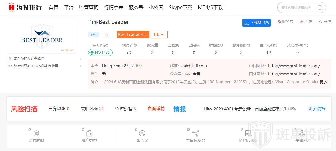Click the platform search input field
The image size is (336, 151).
click(297, 8)
